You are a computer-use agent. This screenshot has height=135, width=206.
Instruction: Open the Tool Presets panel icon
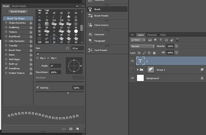[90, 50]
